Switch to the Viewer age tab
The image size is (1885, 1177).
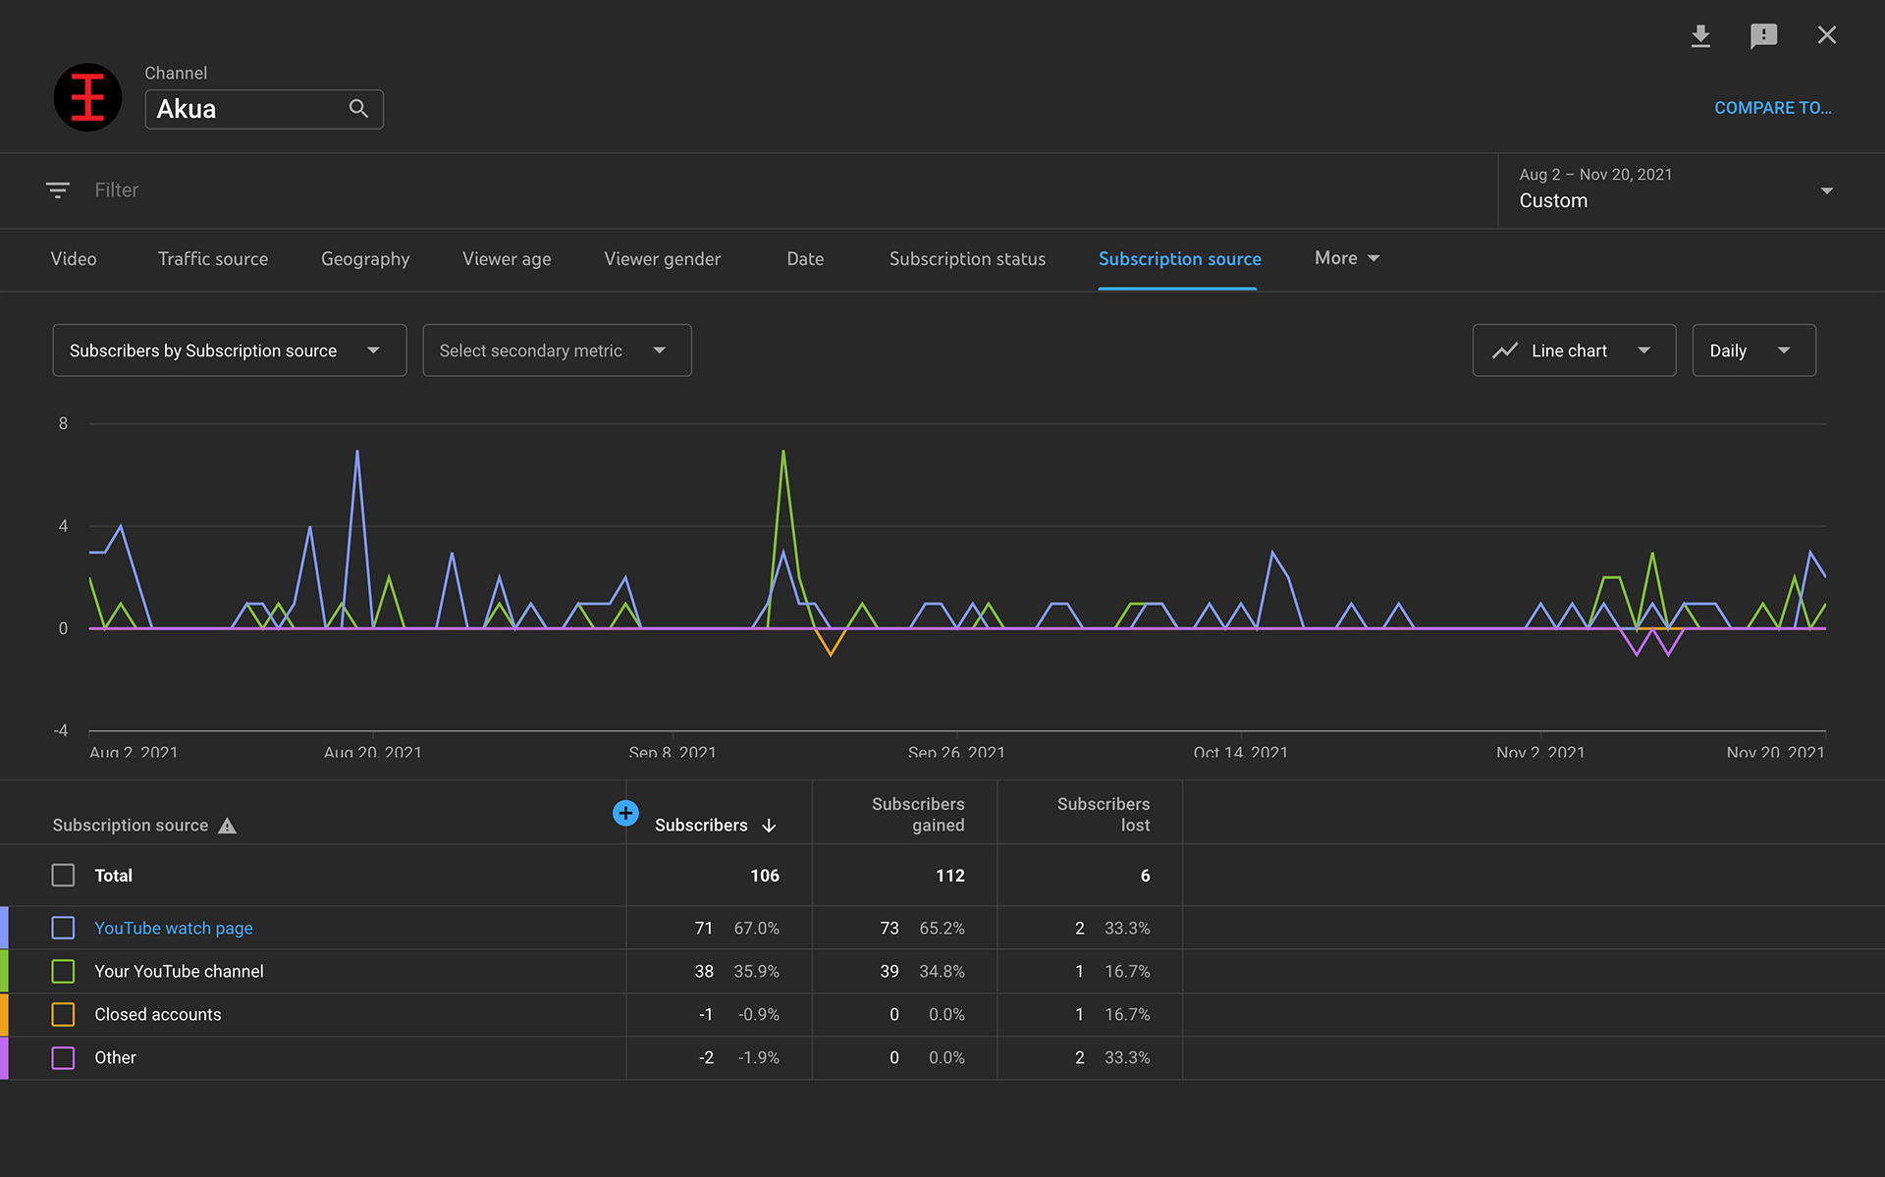(x=507, y=258)
